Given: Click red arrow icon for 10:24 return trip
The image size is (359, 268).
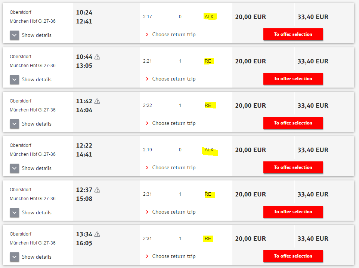Looking at the screenshot, I should click(147, 35).
